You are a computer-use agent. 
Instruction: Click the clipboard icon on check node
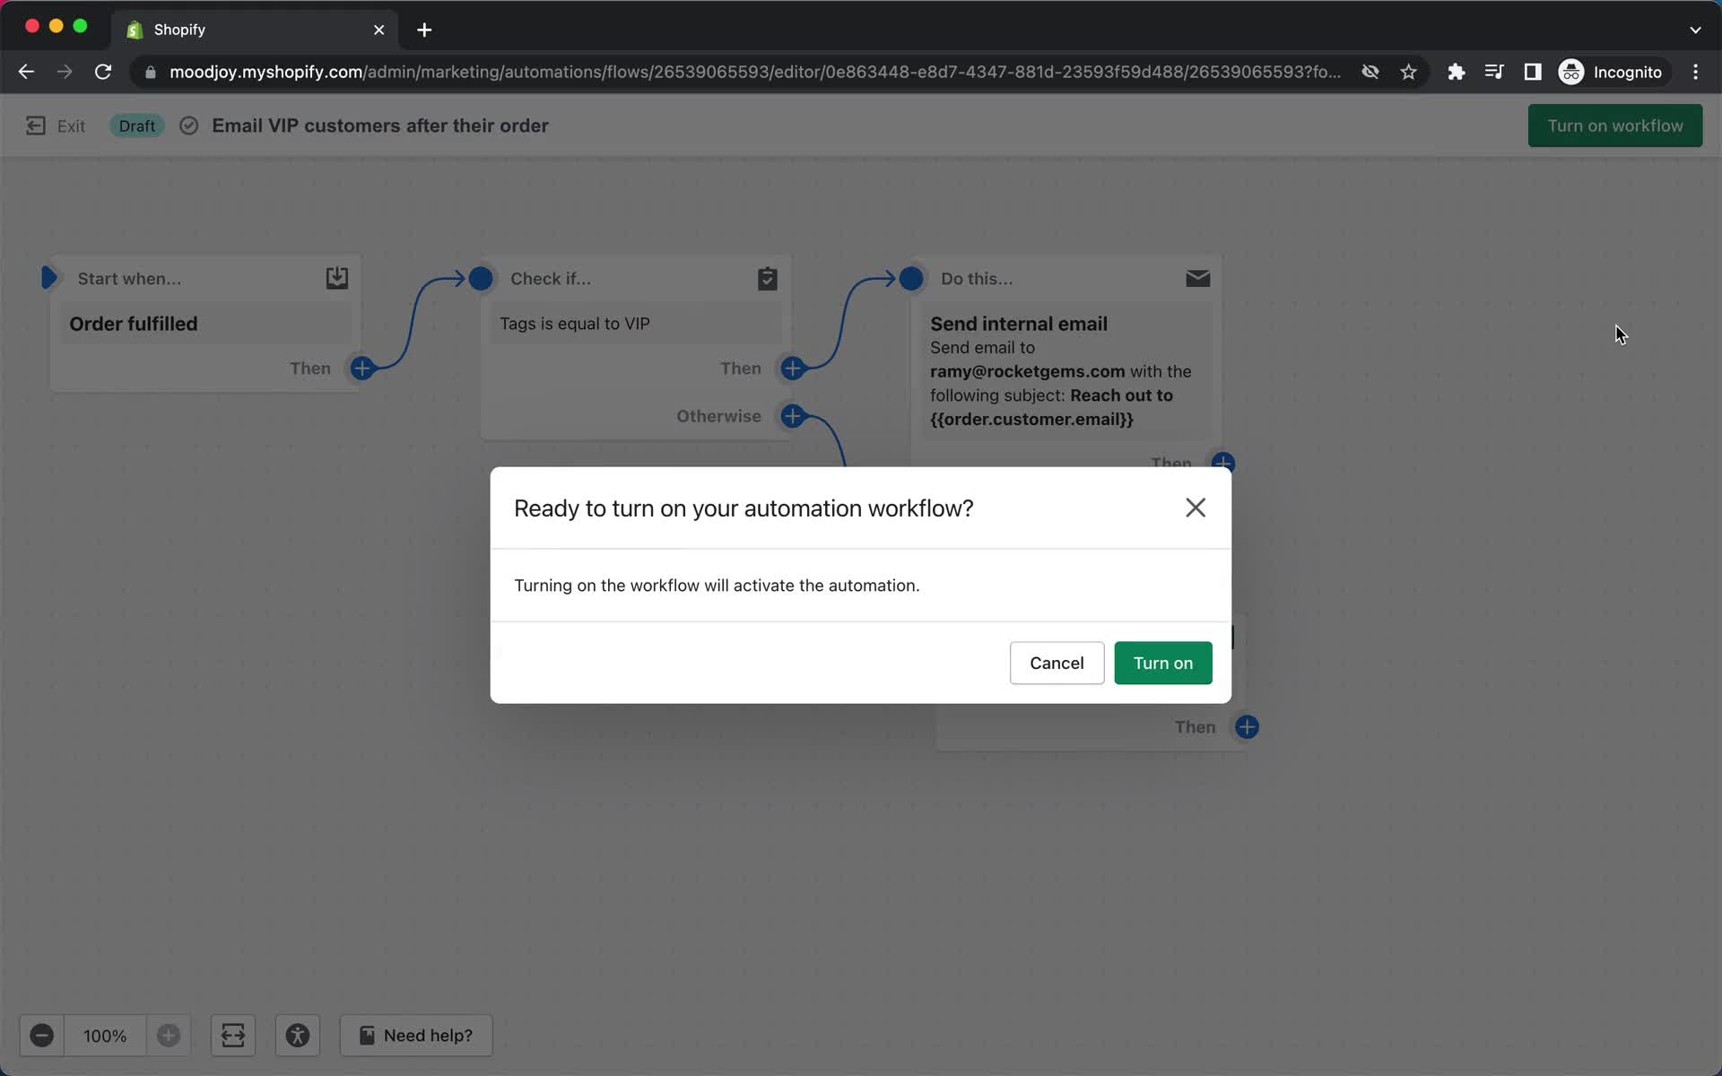(x=768, y=279)
